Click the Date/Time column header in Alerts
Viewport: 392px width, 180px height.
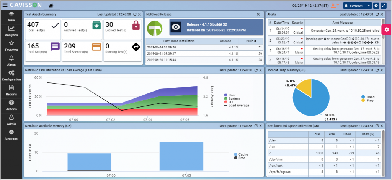pyautogui.click(x=282, y=22)
